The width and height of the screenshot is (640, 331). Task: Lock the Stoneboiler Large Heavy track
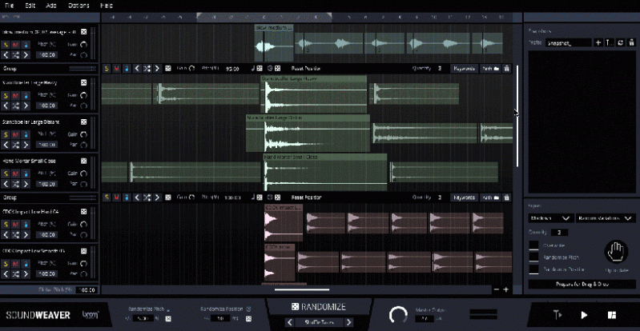click(x=26, y=96)
